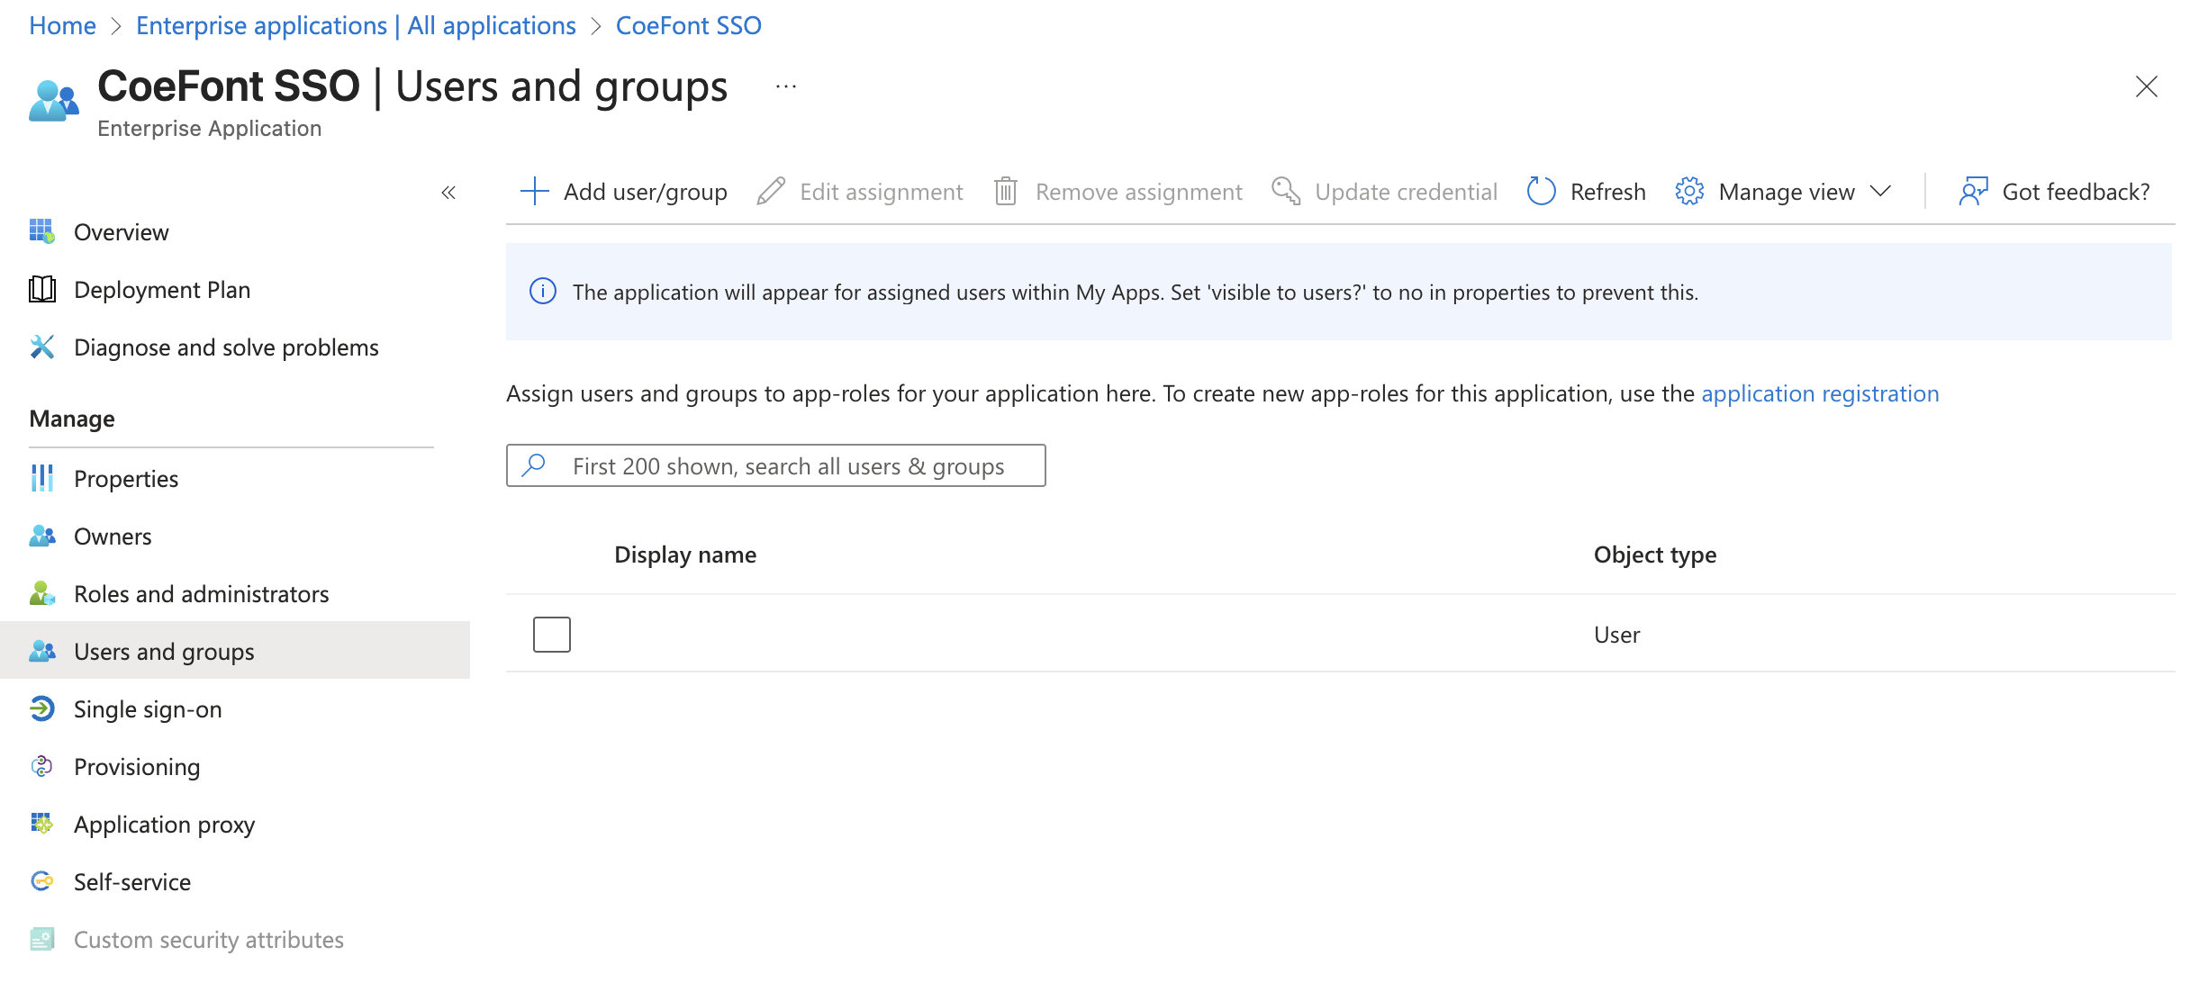Click the Application proxy icon
Viewport: 2199px width, 992px height.
(42, 824)
